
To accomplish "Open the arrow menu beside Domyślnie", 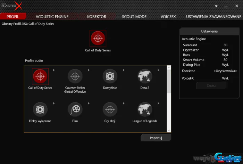I will 124,70.
